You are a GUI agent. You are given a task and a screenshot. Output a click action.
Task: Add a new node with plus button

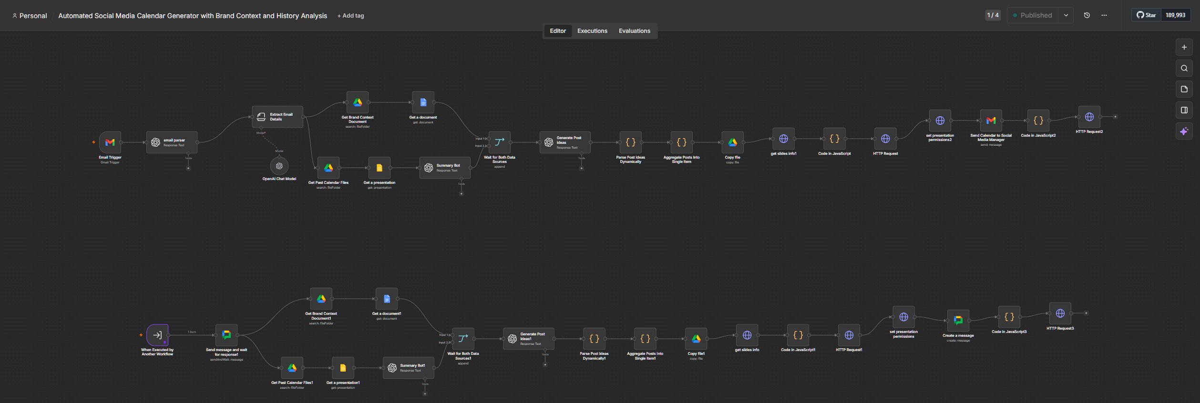pos(1184,47)
